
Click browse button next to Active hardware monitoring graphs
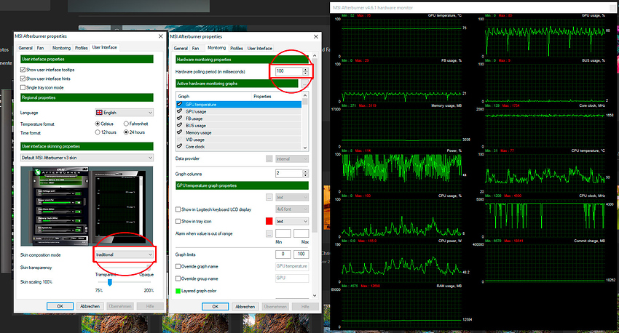(304, 84)
